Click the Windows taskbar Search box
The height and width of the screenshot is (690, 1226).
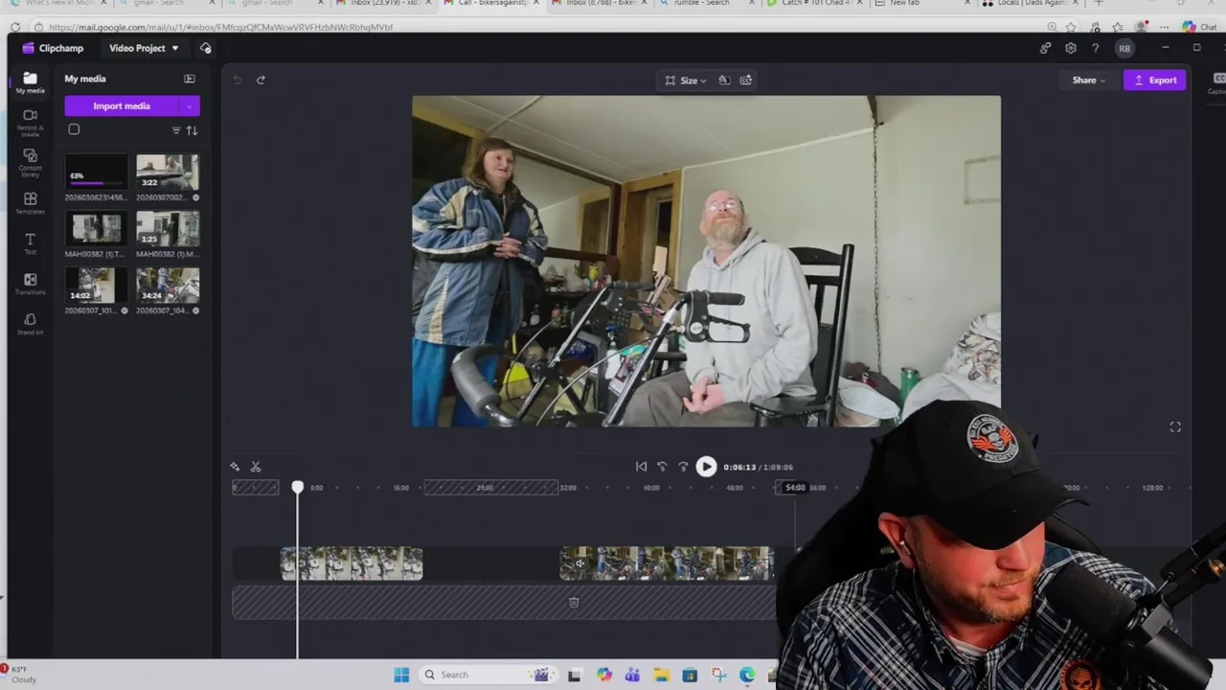point(488,675)
